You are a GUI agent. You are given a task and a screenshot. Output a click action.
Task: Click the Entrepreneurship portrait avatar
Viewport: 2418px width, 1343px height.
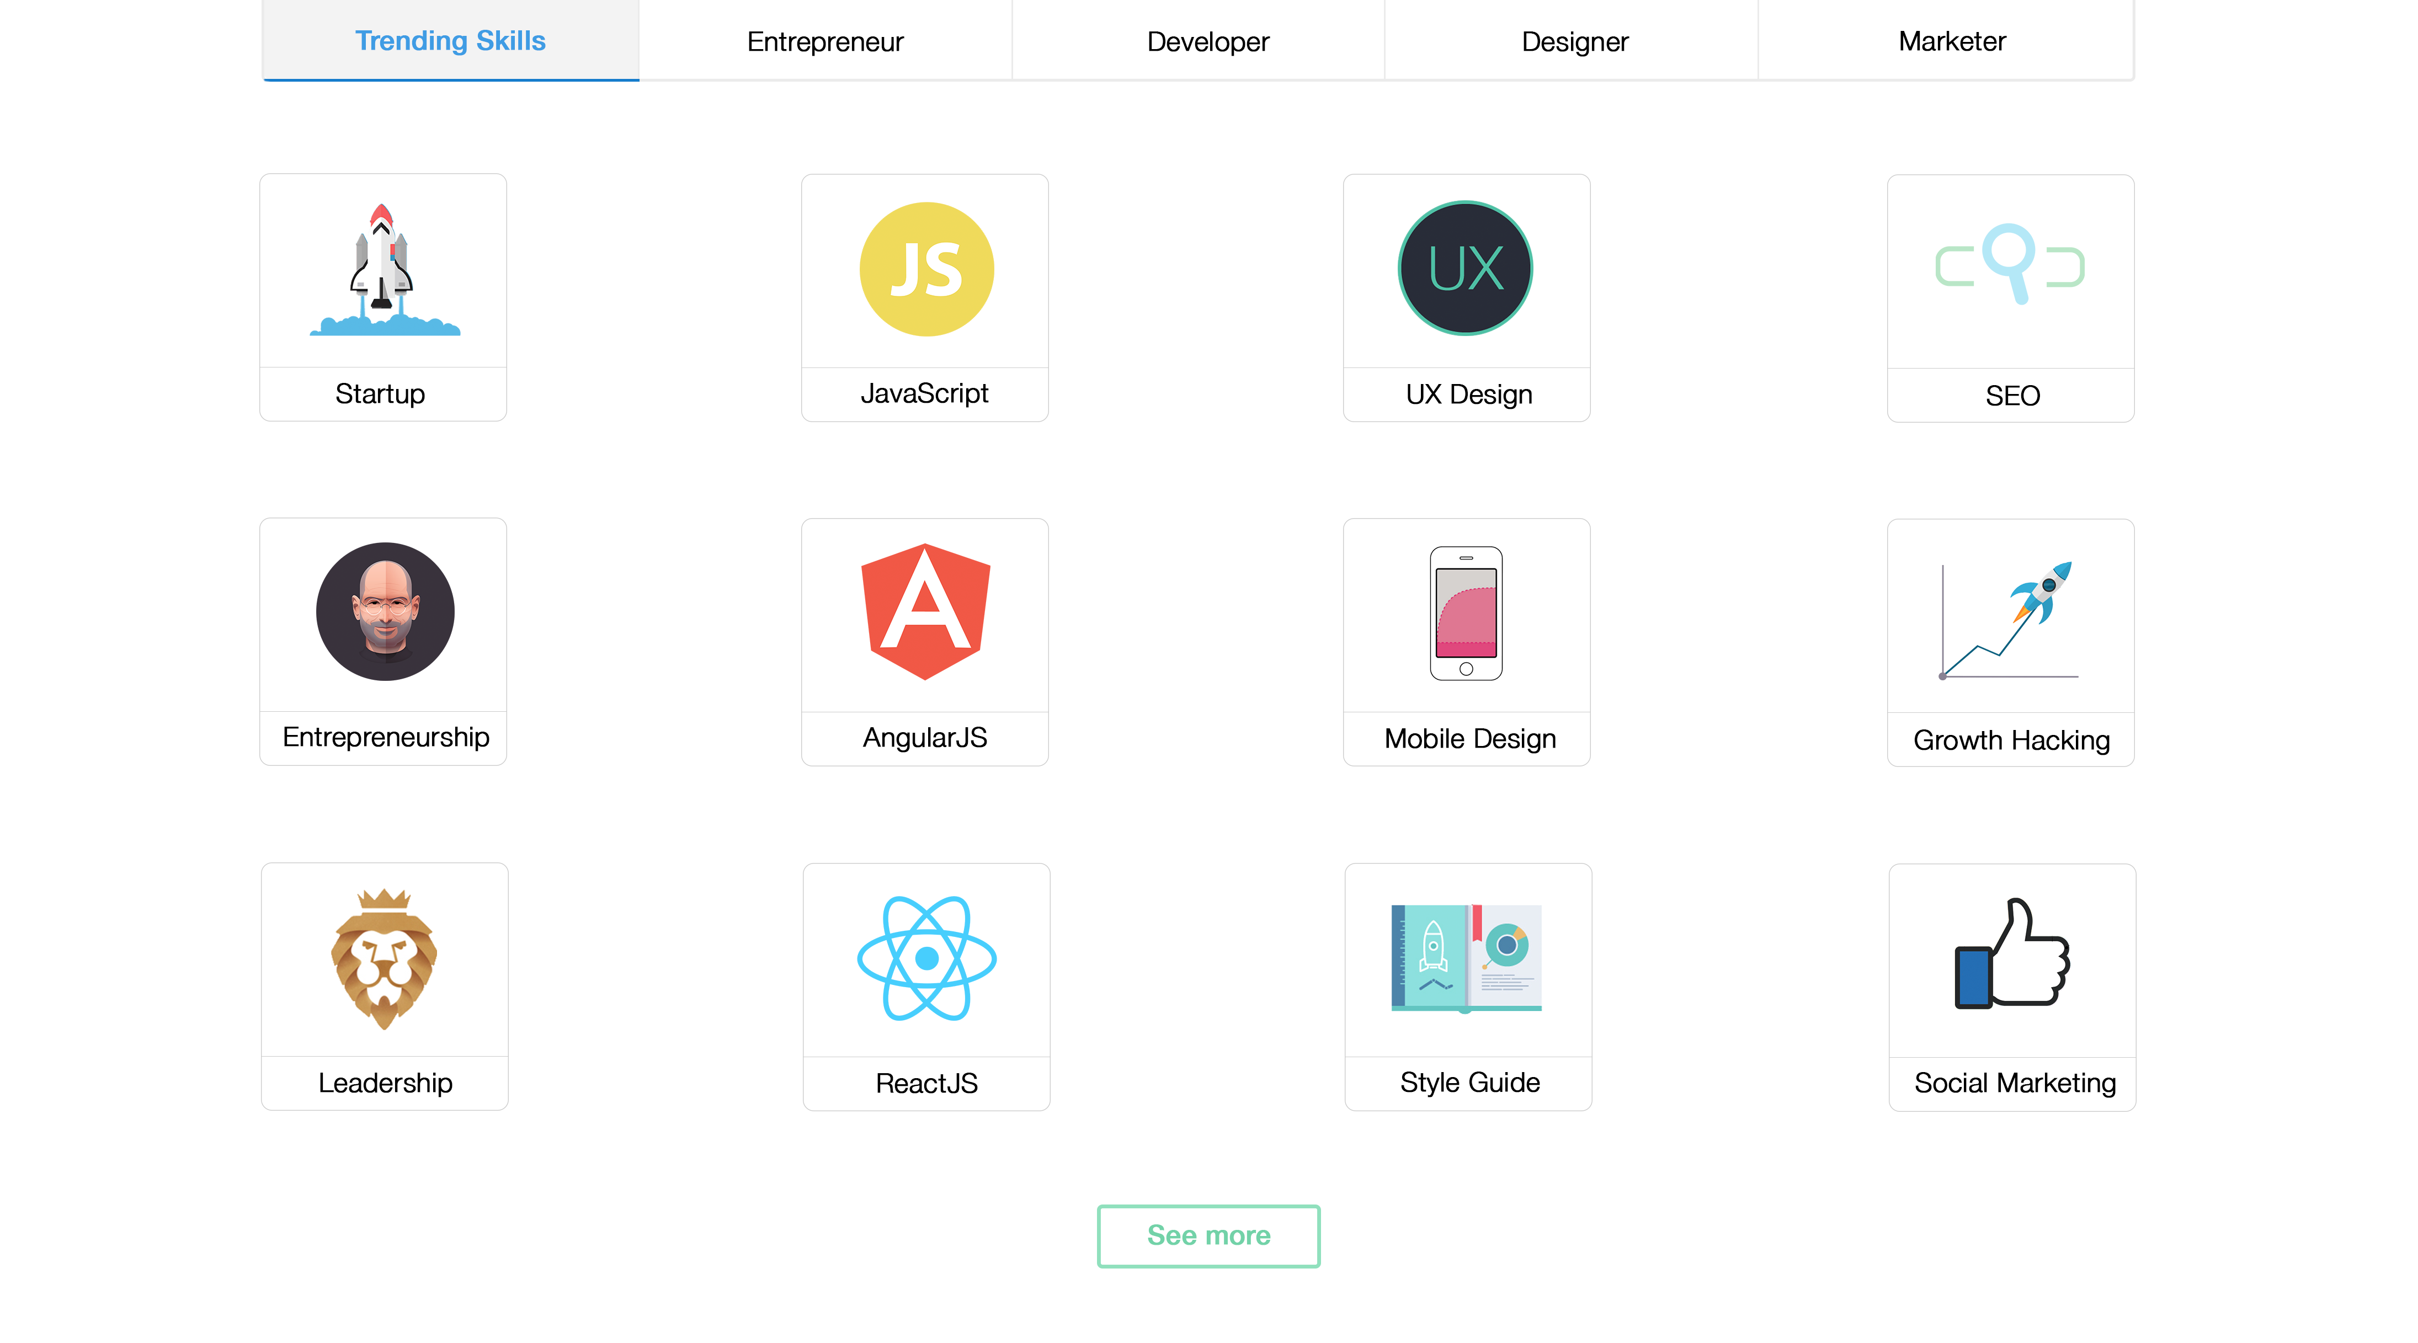(x=385, y=612)
